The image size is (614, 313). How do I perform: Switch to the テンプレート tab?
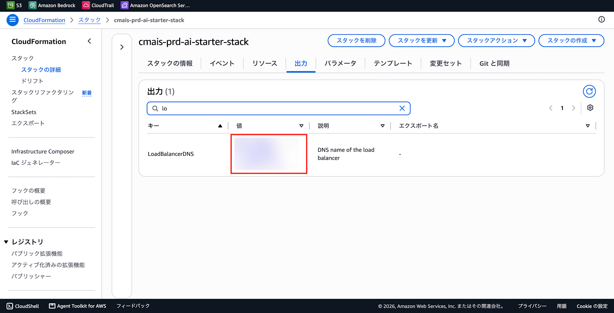point(393,64)
